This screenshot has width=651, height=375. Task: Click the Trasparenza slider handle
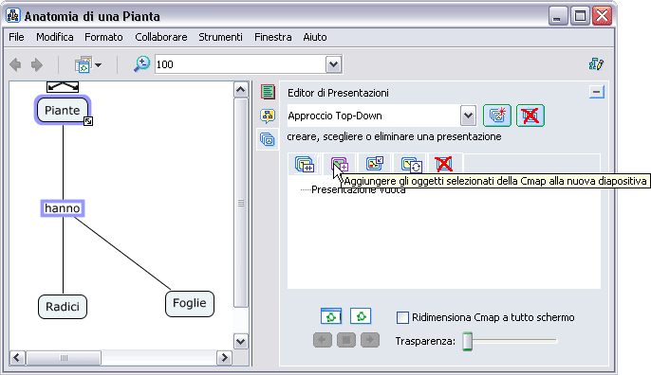click(x=468, y=341)
